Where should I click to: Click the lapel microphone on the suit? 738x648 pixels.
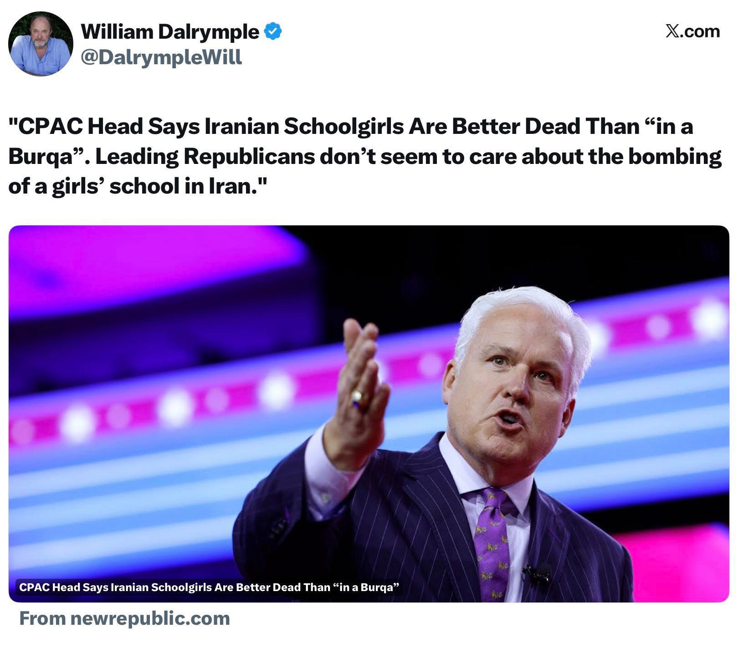[537, 574]
